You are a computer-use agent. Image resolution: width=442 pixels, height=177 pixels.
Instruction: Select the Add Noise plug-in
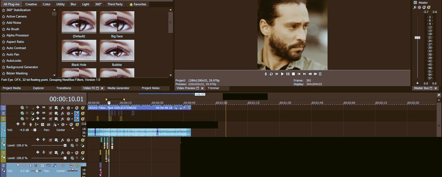(x=14, y=22)
